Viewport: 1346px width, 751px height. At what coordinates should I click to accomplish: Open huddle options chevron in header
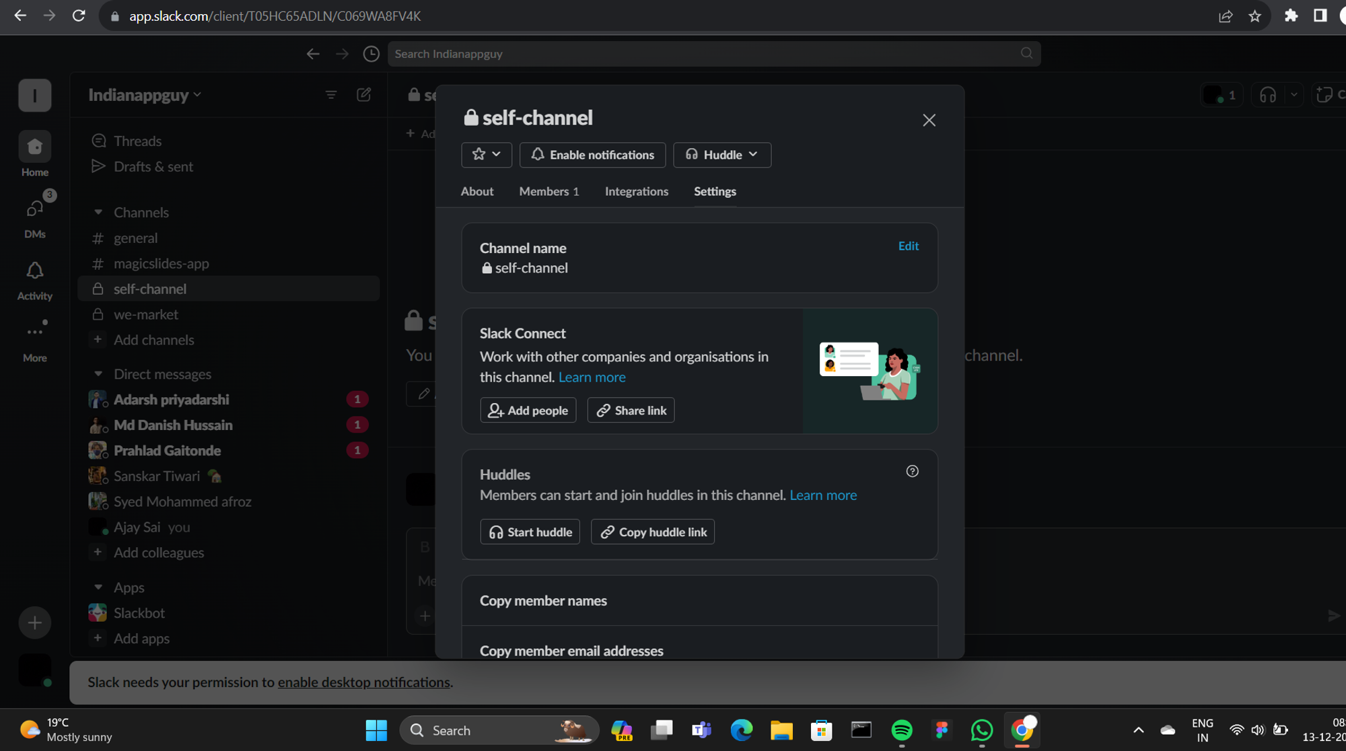pyautogui.click(x=1294, y=95)
